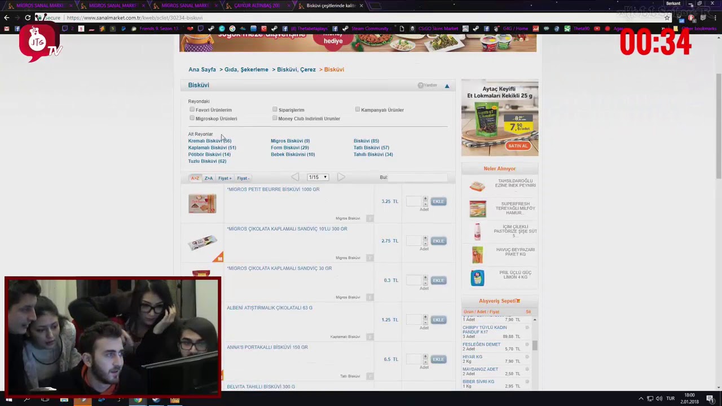Image resolution: width=722 pixels, height=406 pixels.
Task: Remove Maydanoz Adet from cart
Action: pyautogui.click(x=527, y=369)
